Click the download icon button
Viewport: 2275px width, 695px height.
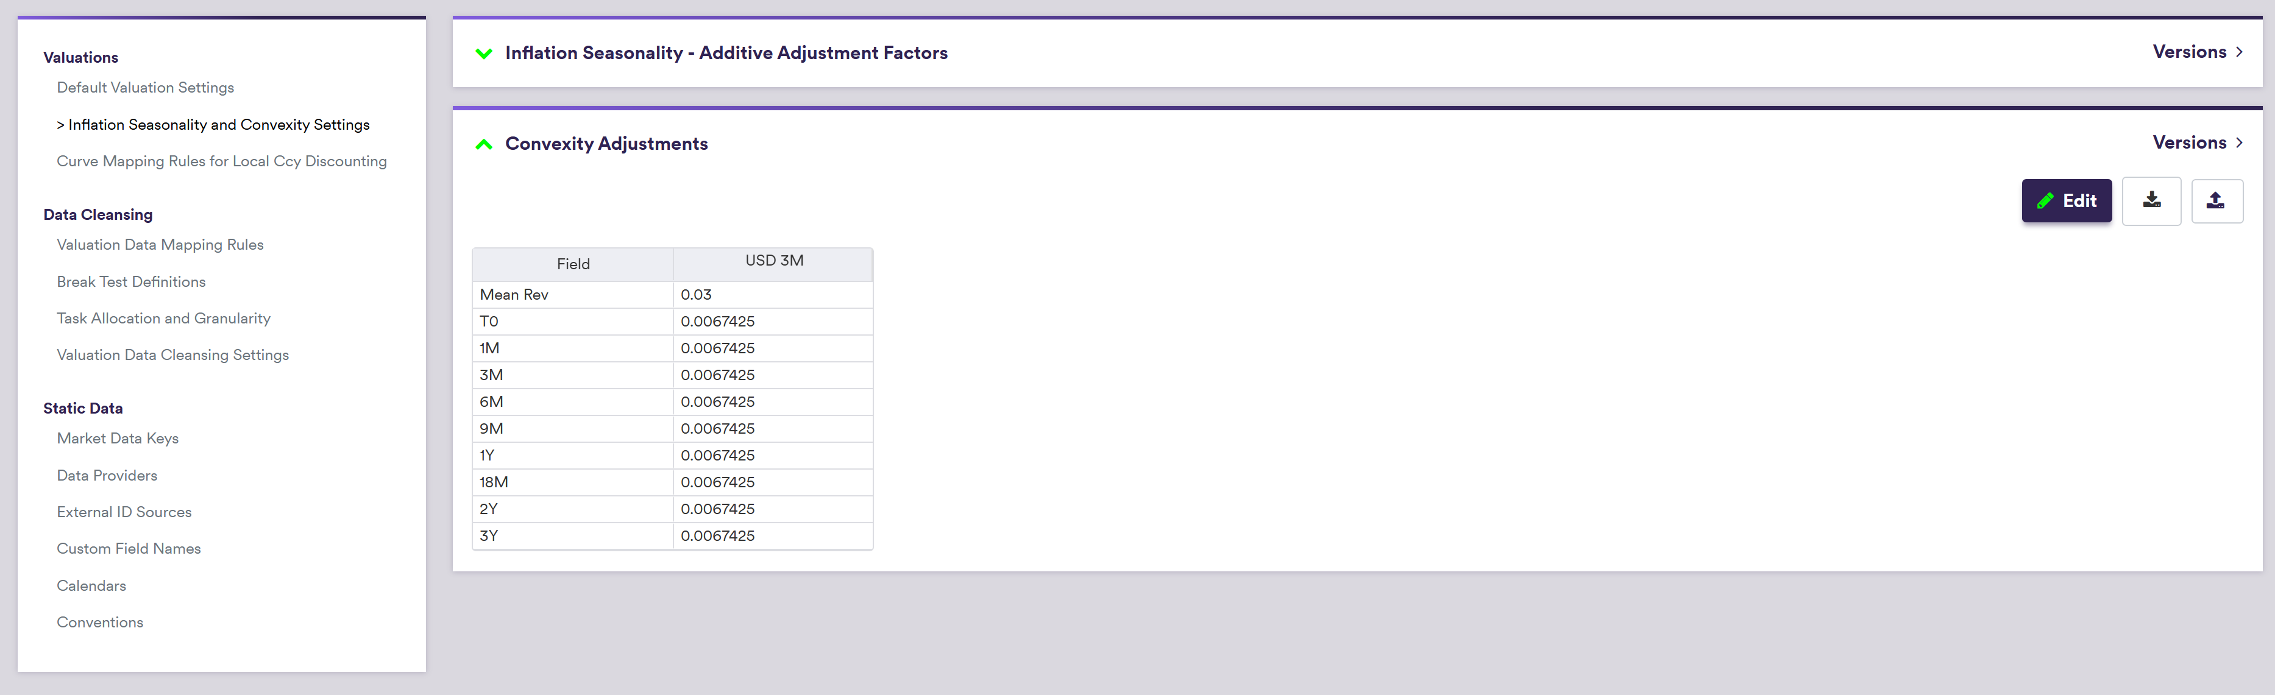pos(2151,202)
